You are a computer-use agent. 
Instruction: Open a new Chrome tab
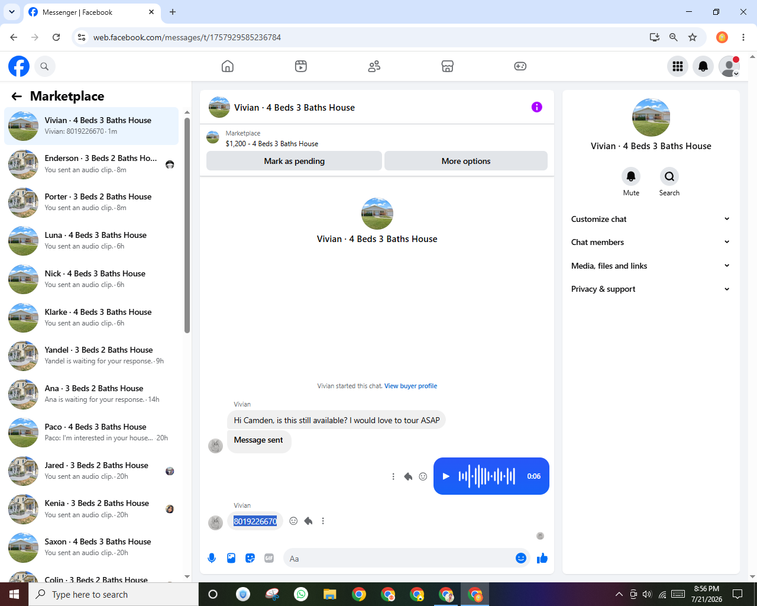173,12
